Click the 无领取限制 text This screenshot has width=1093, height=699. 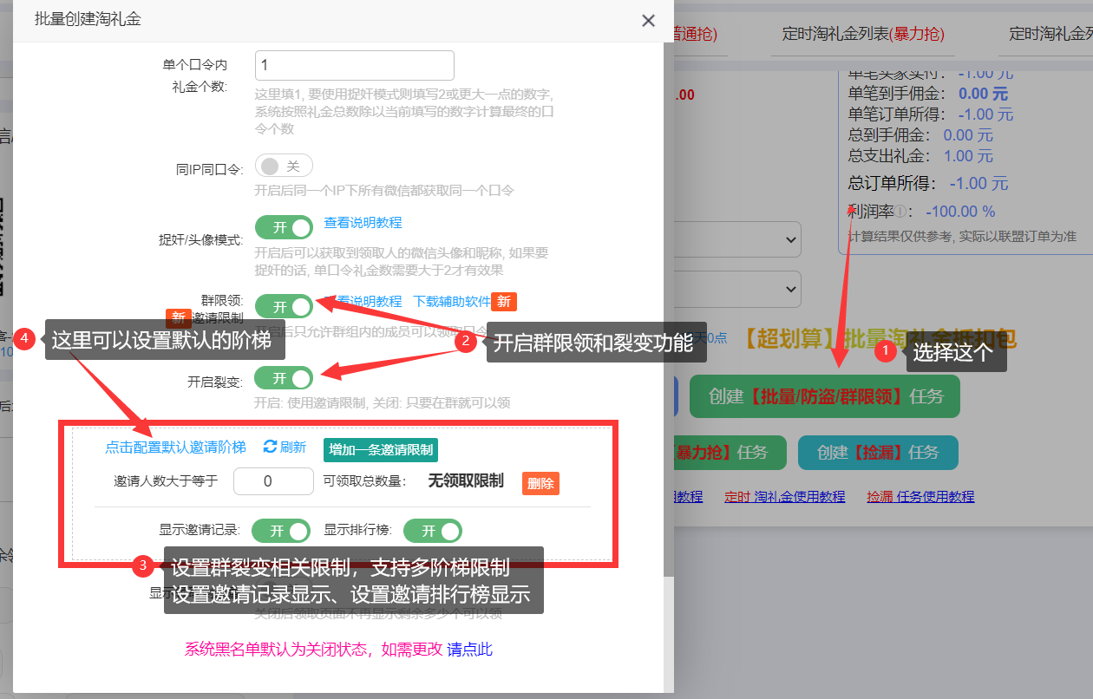point(465,480)
